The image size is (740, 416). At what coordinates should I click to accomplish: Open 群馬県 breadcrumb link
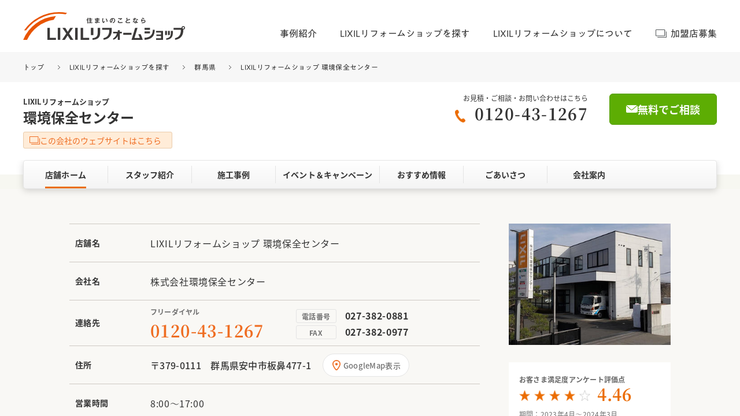click(x=205, y=67)
